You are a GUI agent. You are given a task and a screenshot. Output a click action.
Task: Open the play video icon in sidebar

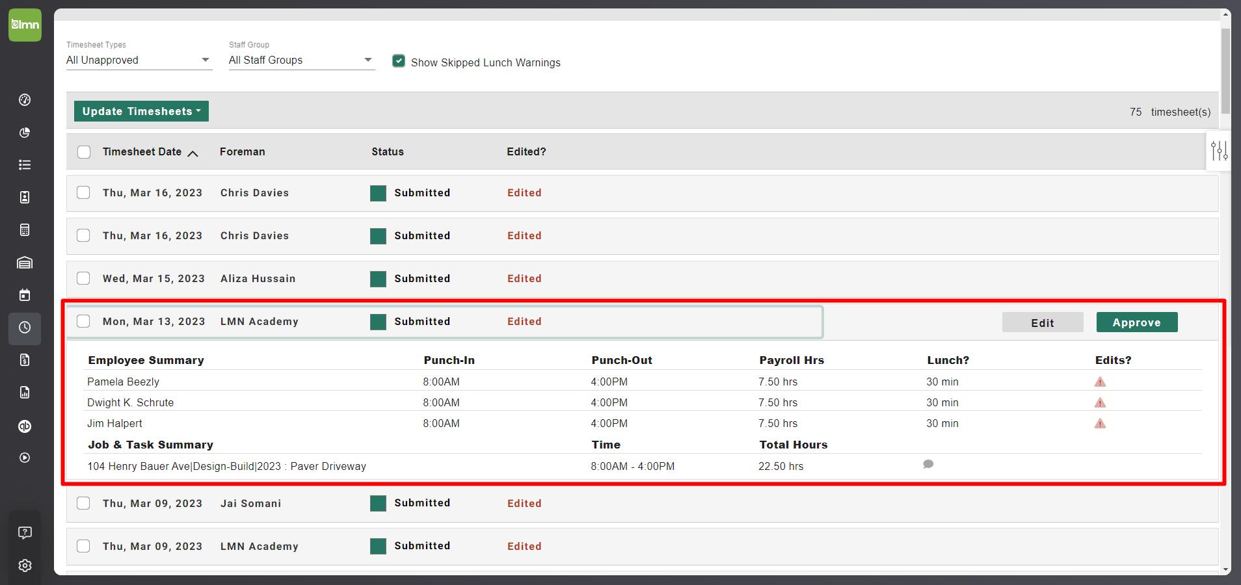(25, 458)
